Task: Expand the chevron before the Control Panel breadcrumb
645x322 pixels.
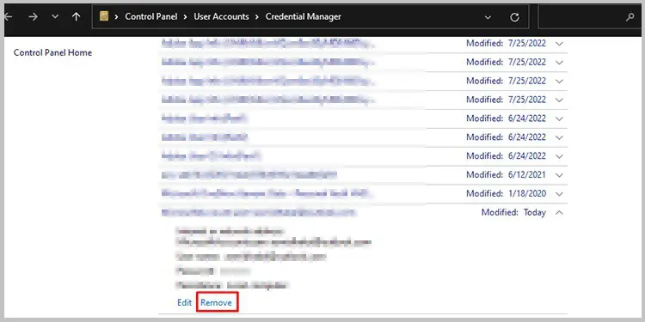Action: click(x=117, y=17)
